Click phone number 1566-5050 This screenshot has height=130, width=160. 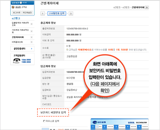(26, 60)
